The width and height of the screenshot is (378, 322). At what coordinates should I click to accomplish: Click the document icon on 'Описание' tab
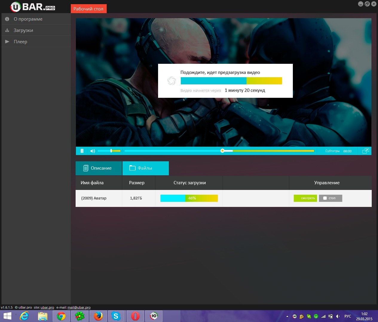[x=86, y=168]
